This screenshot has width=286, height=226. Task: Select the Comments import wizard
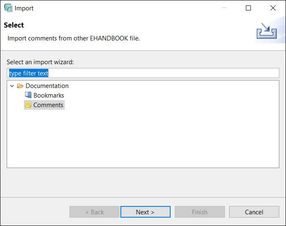pos(49,105)
